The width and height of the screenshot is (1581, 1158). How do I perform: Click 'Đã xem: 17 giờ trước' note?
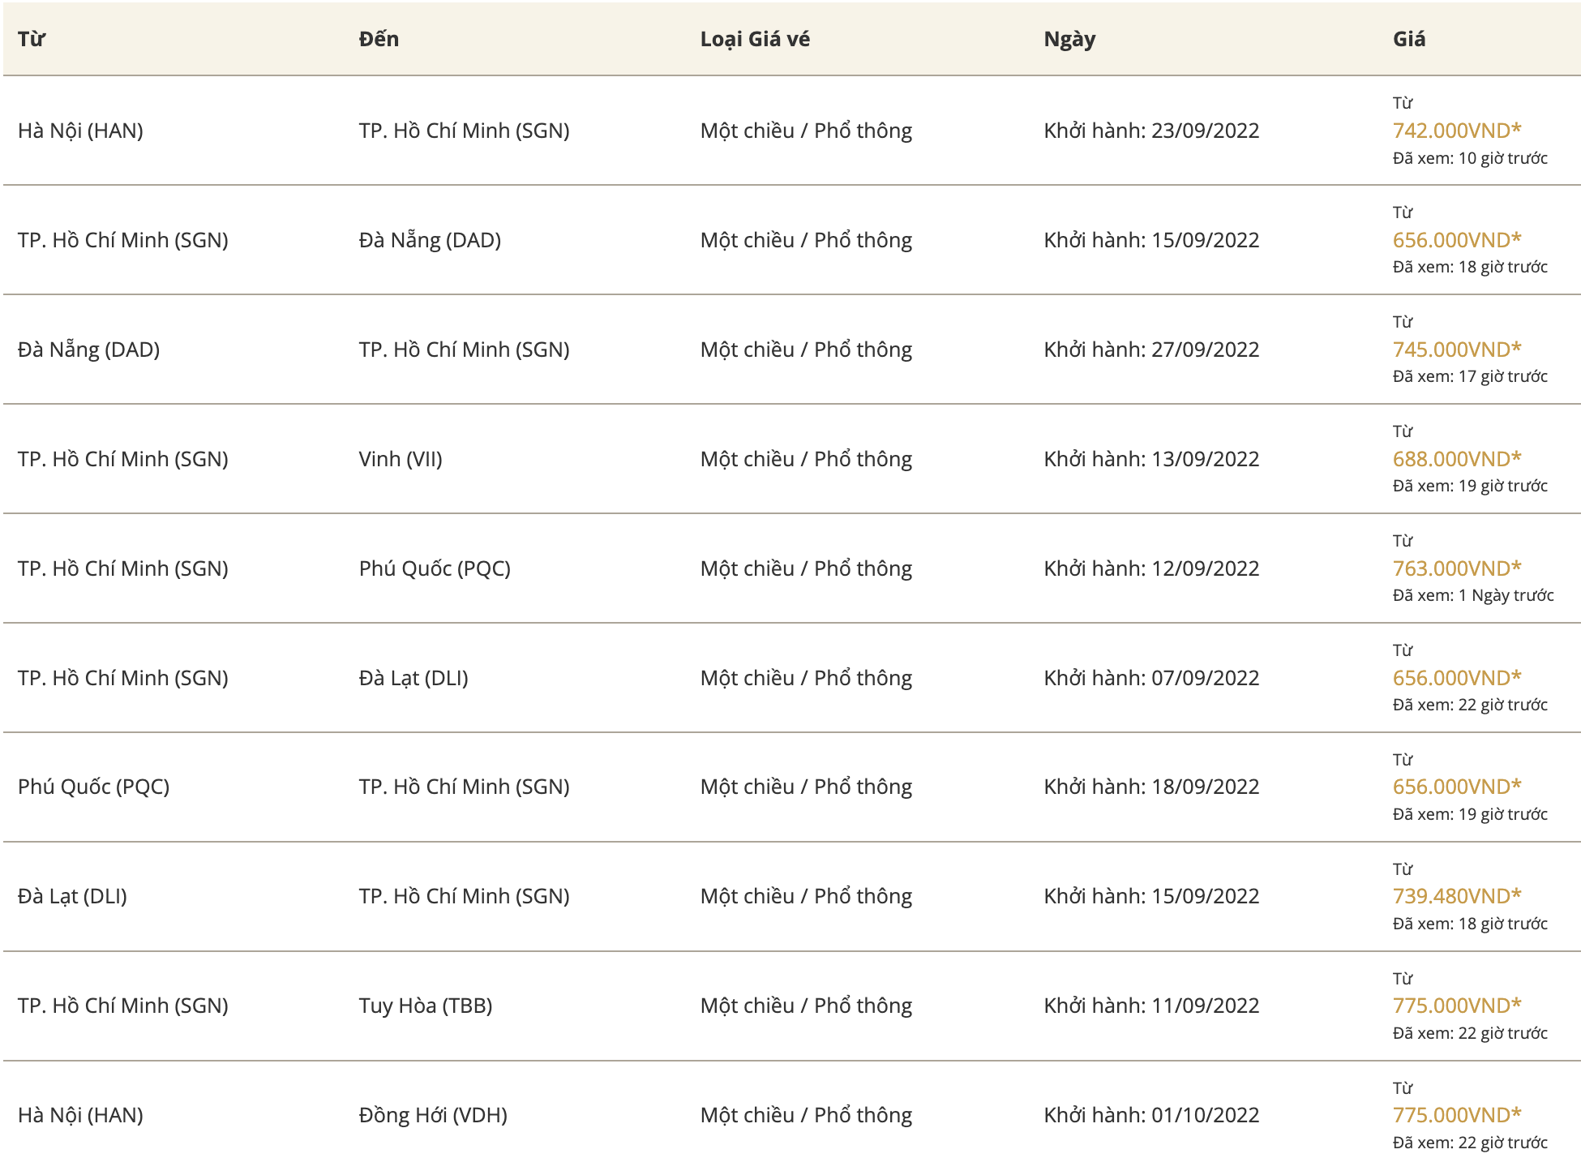click(1470, 376)
